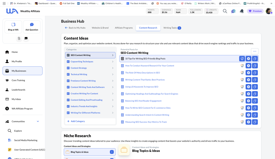Screen dimensions: 275x159
Task: Open User Generated Content (UGC) community
Action: (26, 150)
